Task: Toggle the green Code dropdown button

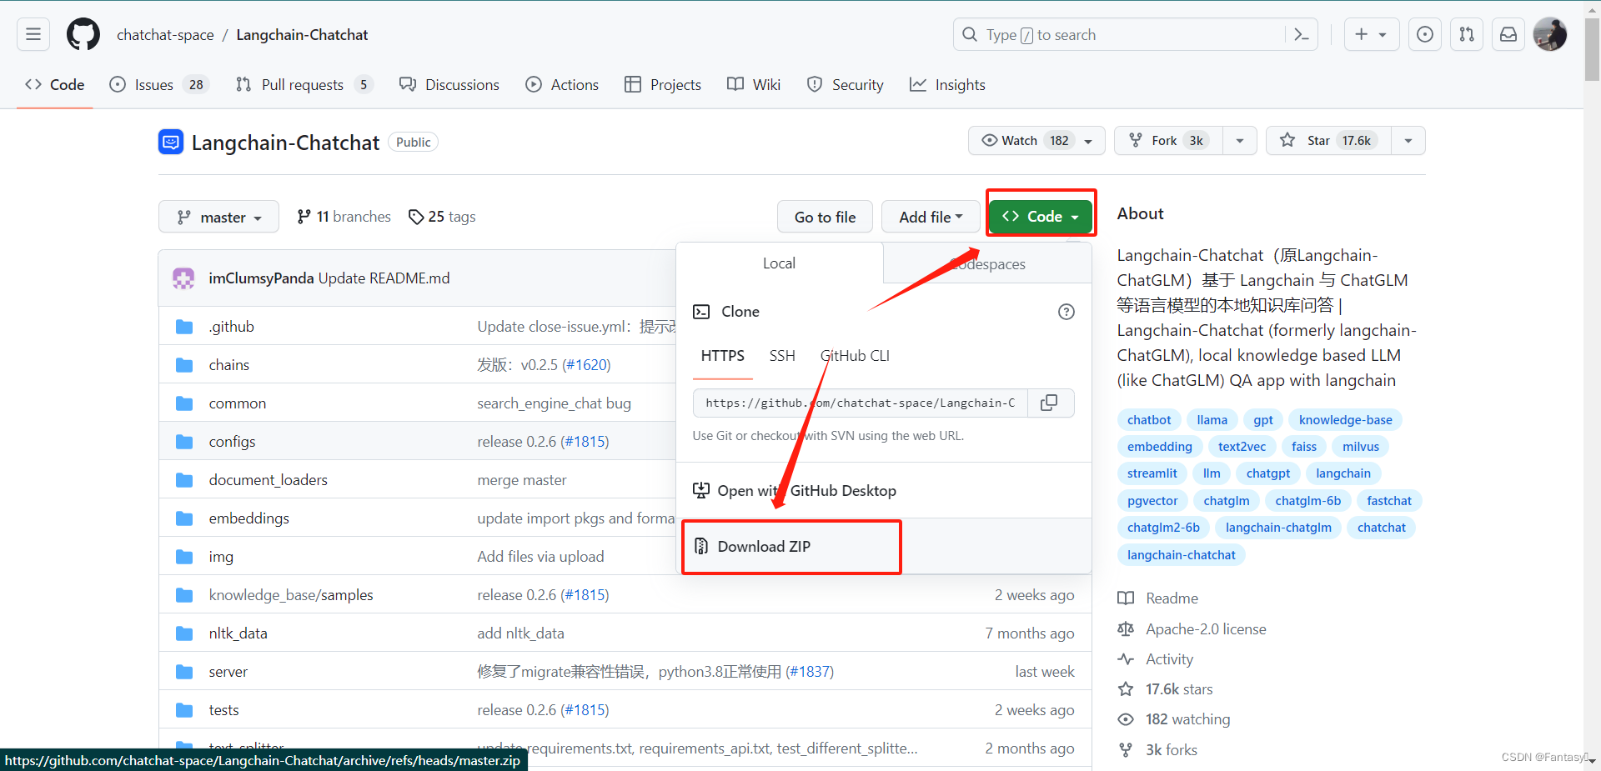Action: pos(1041,217)
